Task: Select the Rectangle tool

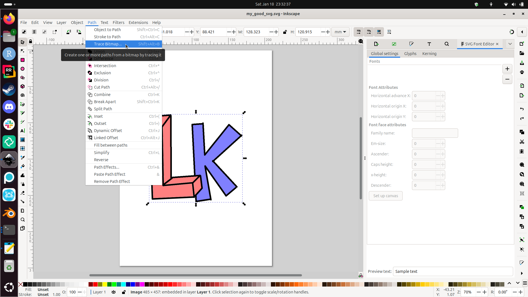Action: (23, 60)
